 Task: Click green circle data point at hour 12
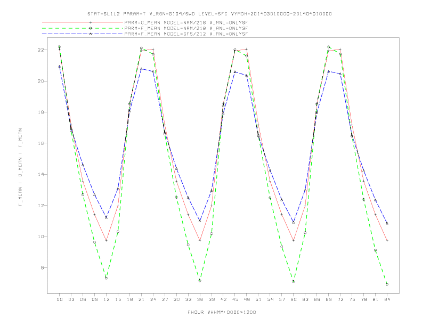[107, 278]
